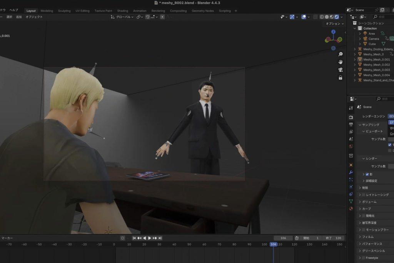Screen dimensions: 394x263
Task: Click the current frame field showing 106
Action: coord(283,238)
